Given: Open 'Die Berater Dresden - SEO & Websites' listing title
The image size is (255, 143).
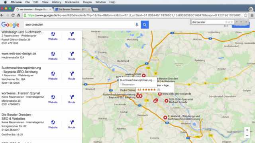Looking at the screenshot, I should pos(17,116).
